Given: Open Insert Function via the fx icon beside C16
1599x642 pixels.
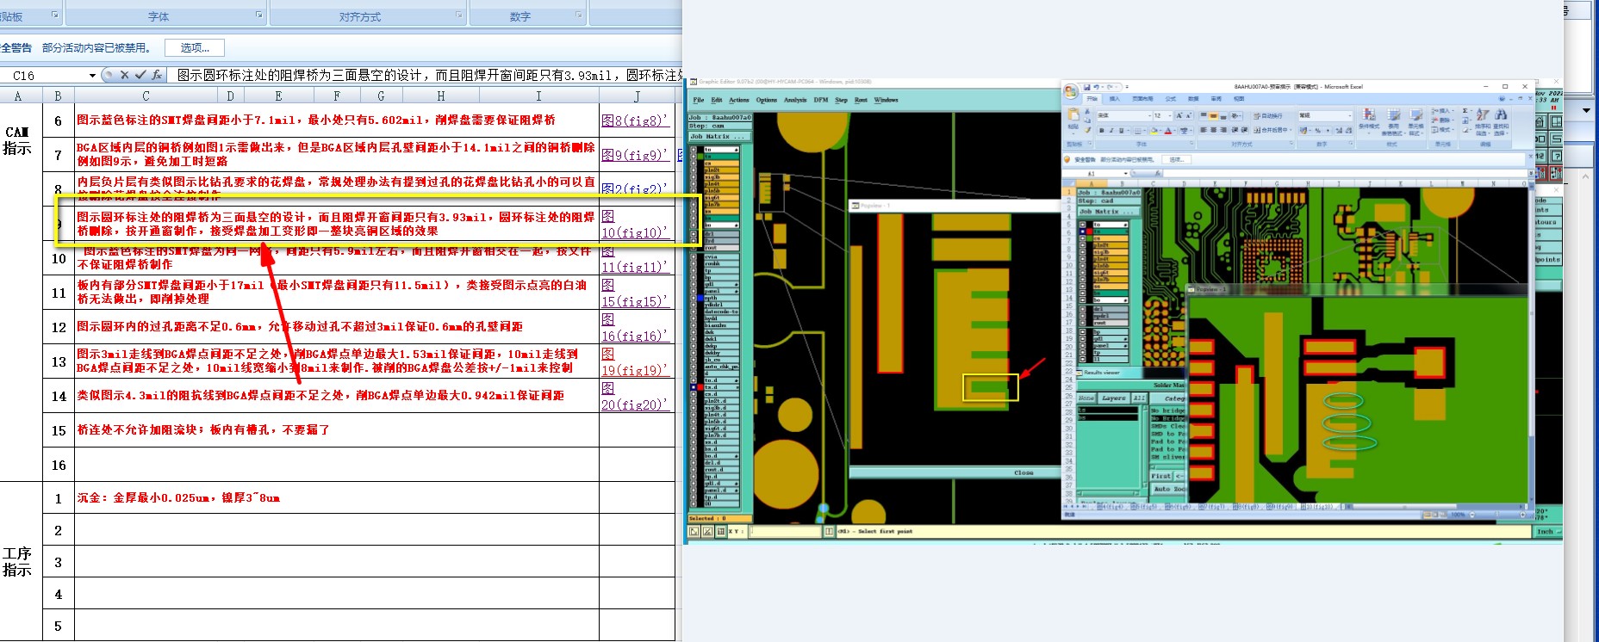Looking at the screenshot, I should (155, 75).
